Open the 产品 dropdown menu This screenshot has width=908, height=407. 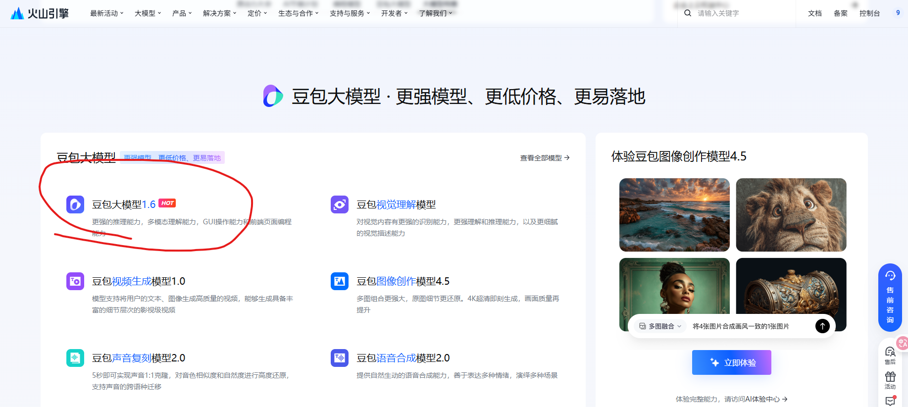point(182,13)
